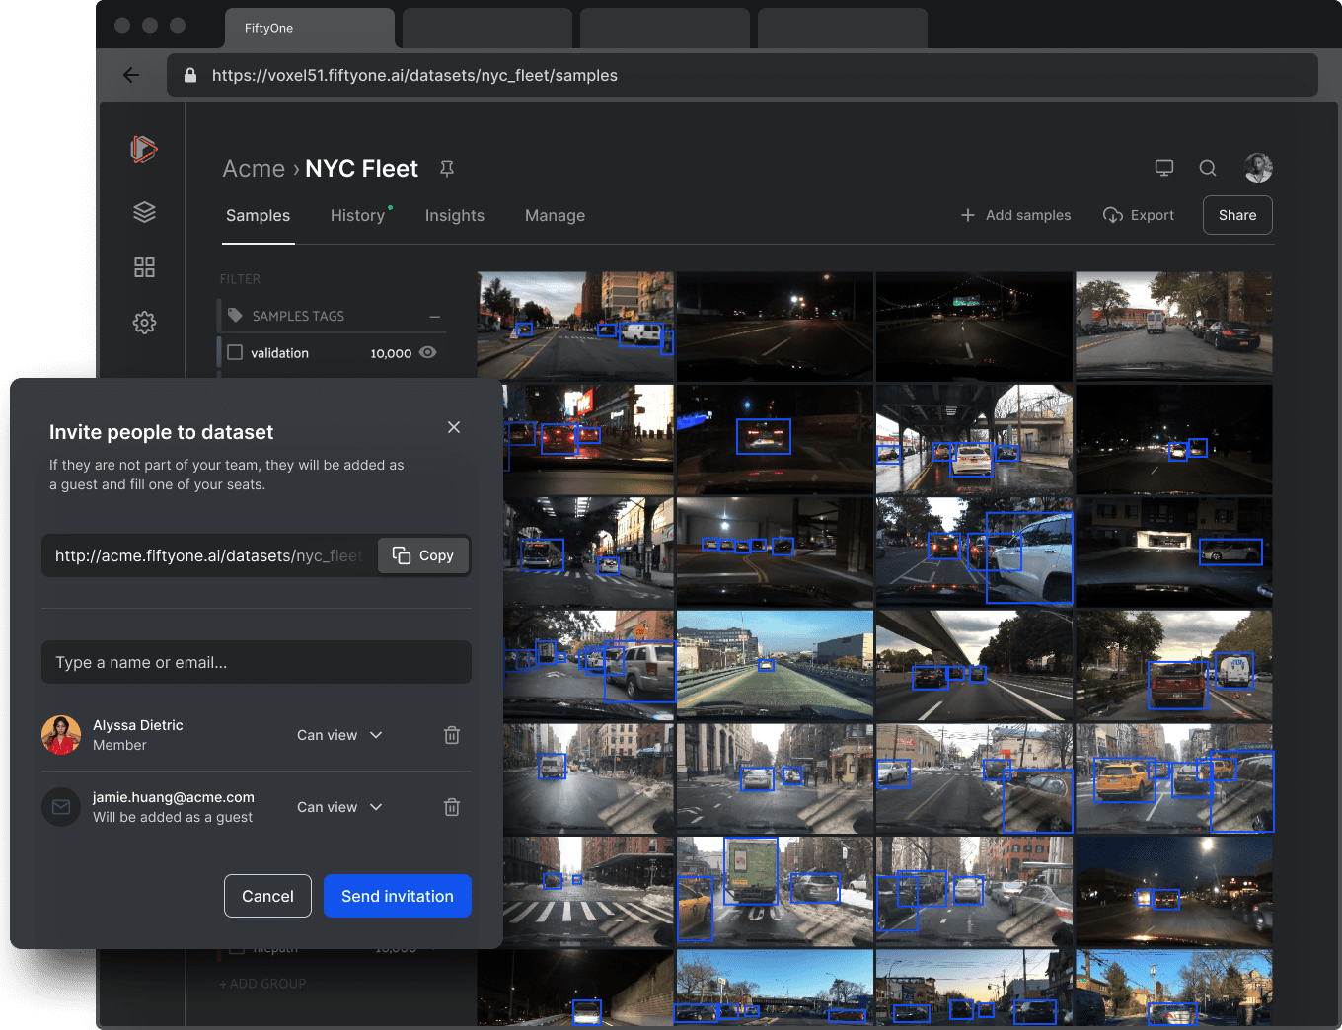The height and width of the screenshot is (1030, 1342).
Task: Open search with the magnifier icon
Action: click(x=1208, y=168)
